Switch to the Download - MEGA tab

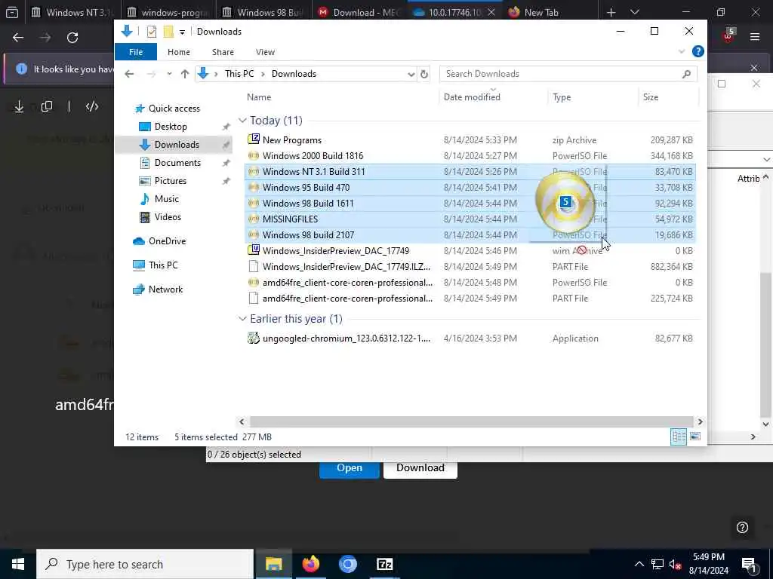point(360,12)
